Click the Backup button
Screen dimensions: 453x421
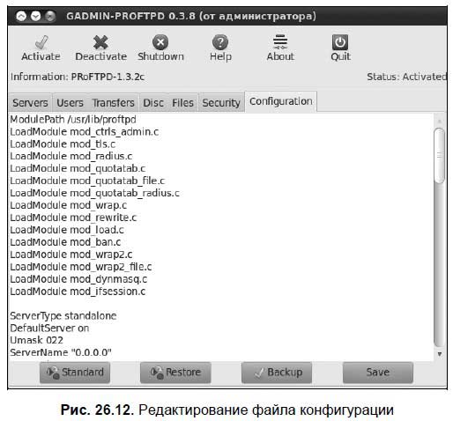pos(277,373)
